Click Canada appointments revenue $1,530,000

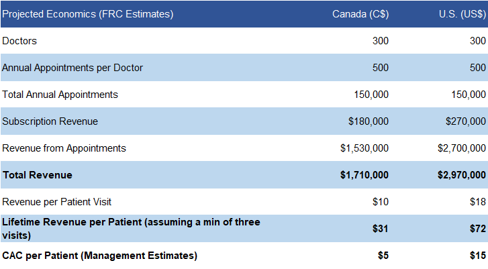click(x=364, y=148)
